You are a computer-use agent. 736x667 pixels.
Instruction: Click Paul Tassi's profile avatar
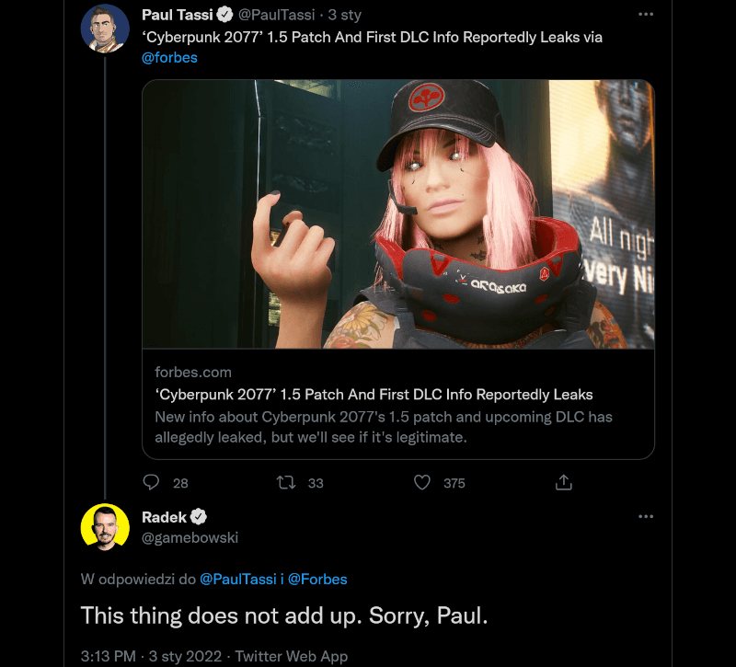click(105, 29)
